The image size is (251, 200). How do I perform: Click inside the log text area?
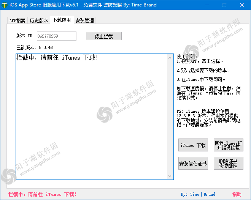tap(91, 117)
